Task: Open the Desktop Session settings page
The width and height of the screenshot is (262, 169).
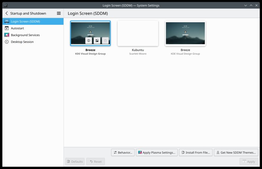Action: tap(22, 42)
